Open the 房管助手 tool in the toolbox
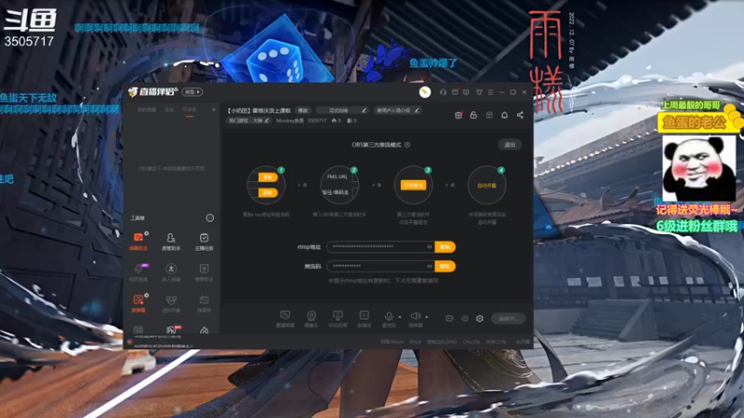This screenshot has height=418, width=744. tap(171, 241)
